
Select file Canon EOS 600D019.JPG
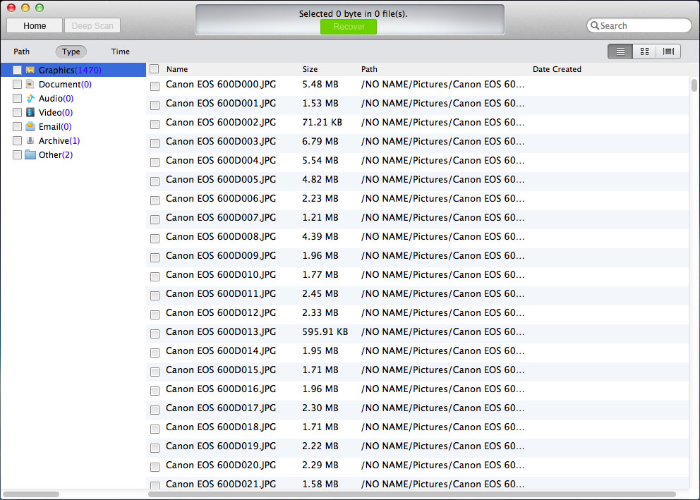(221, 446)
